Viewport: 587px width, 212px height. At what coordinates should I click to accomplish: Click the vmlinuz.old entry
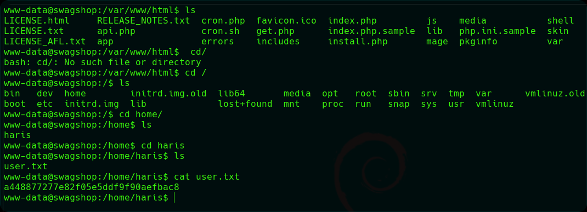[555, 93]
